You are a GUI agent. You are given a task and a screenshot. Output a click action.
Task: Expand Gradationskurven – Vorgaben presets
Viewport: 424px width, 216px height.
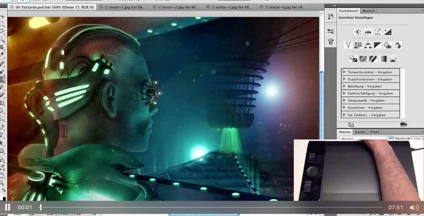[344, 79]
